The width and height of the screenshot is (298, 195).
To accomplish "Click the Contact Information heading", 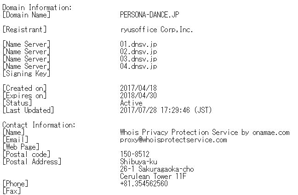I will (39, 125).
